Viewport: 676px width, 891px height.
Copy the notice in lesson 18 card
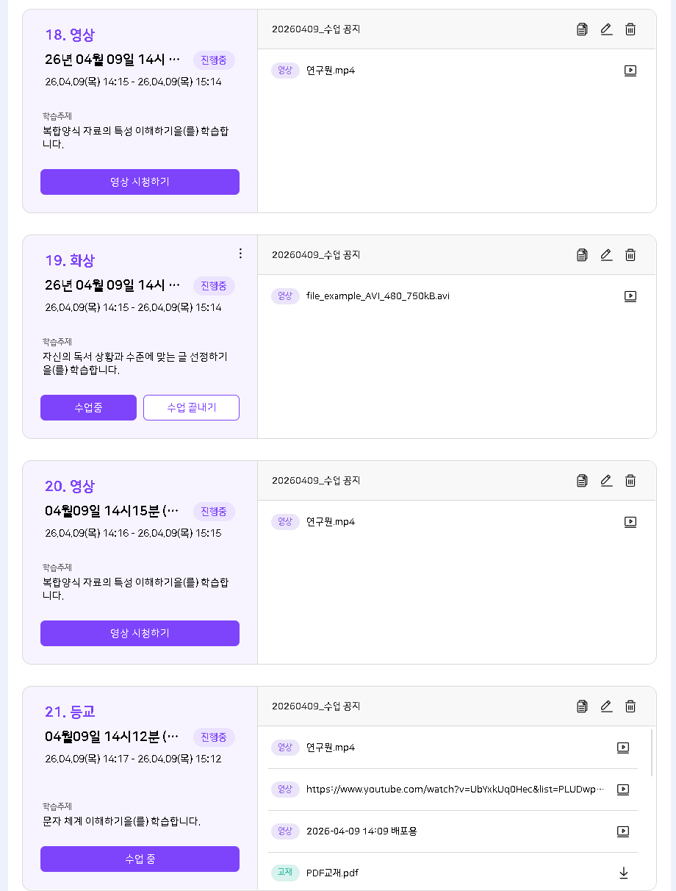(x=582, y=29)
